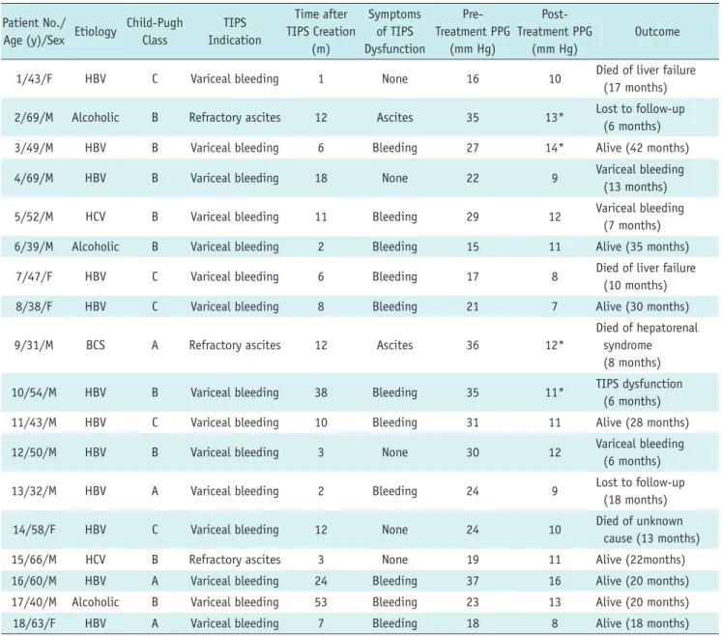The width and height of the screenshot is (722, 636).
Task: Click pre-treatment PPG value '37'
Action: click(x=473, y=581)
